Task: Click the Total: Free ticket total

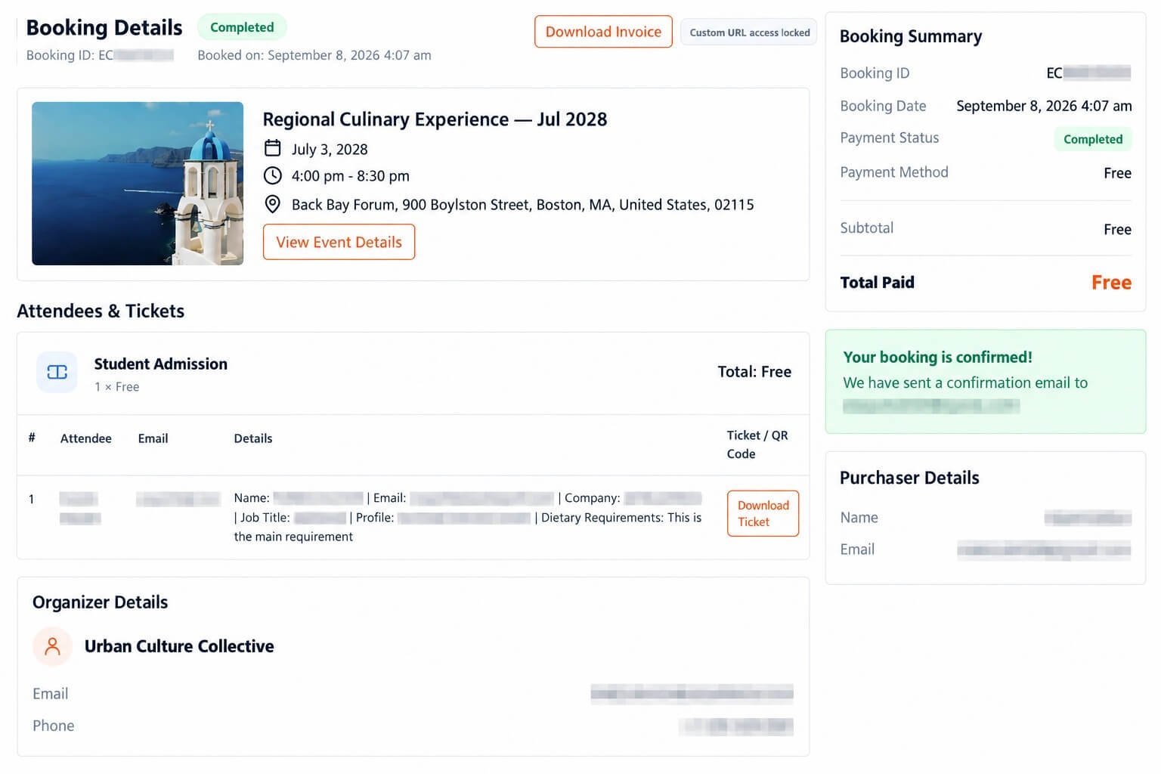Action: (x=754, y=372)
